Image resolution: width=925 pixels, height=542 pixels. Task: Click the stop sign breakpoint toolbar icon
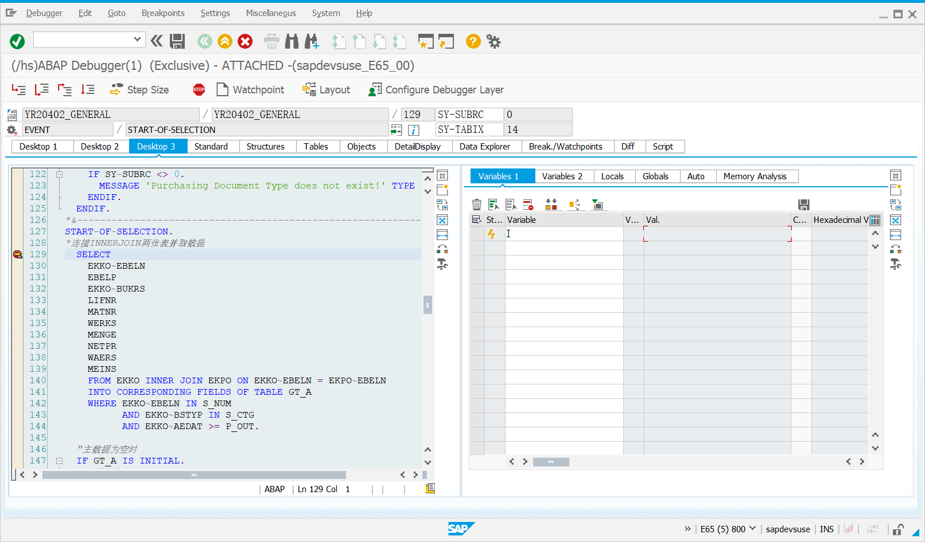199,89
